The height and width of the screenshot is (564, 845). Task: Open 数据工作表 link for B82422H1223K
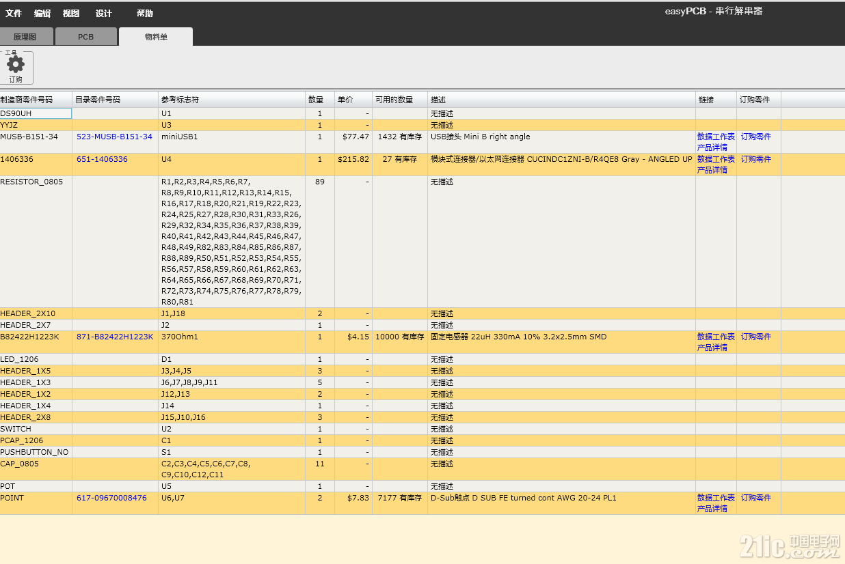716,337
